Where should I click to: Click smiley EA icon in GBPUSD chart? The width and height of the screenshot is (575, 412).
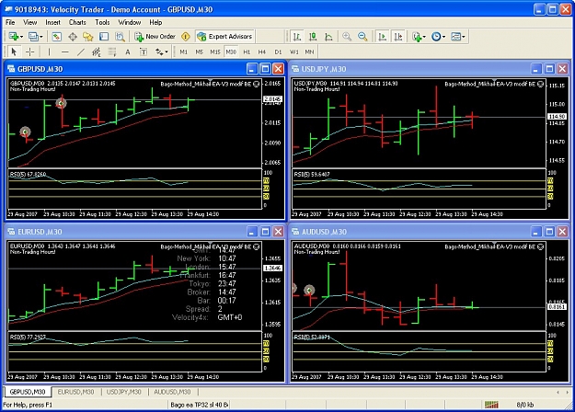[257, 84]
